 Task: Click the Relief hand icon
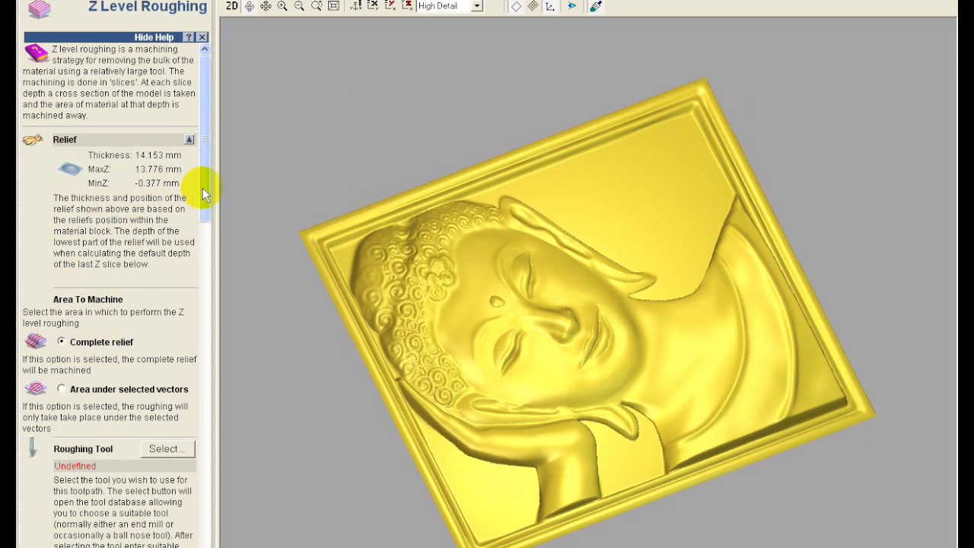33,139
